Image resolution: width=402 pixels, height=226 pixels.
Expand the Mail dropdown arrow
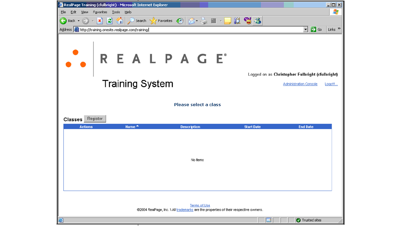point(197,21)
